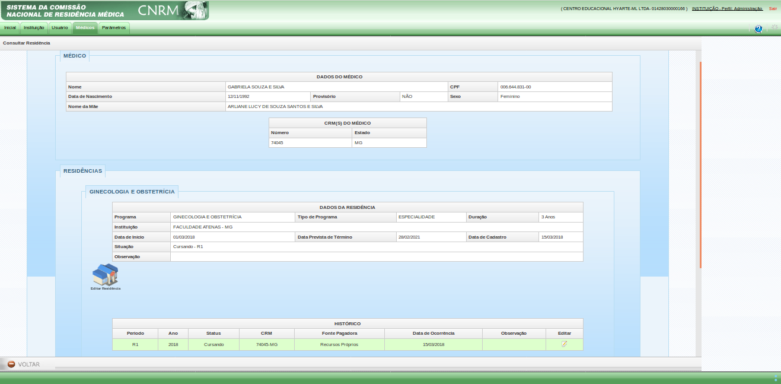This screenshot has width=781, height=384.
Task: Open the Inicial tab
Action: (10, 28)
